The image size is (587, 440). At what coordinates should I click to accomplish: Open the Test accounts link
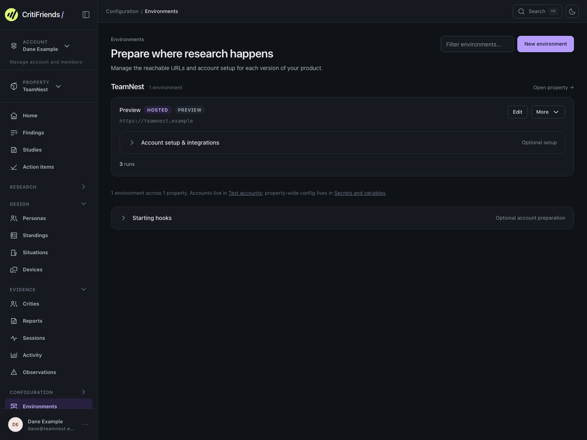click(245, 193)
